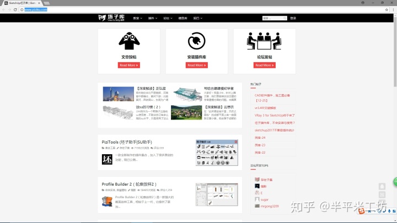The width and height of the screenshot is (397, 223).
Task: Open the 【深度解读】云想衣 article
Action: (219, 107)
